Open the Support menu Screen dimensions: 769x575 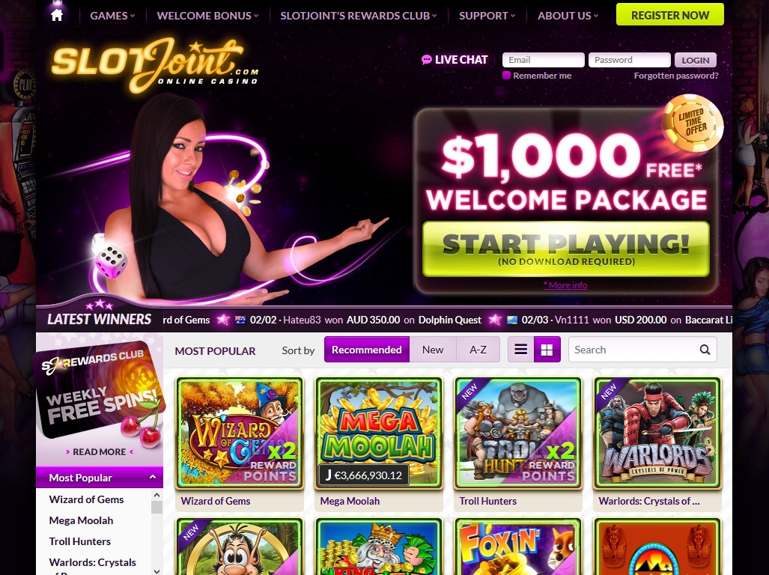487,16
